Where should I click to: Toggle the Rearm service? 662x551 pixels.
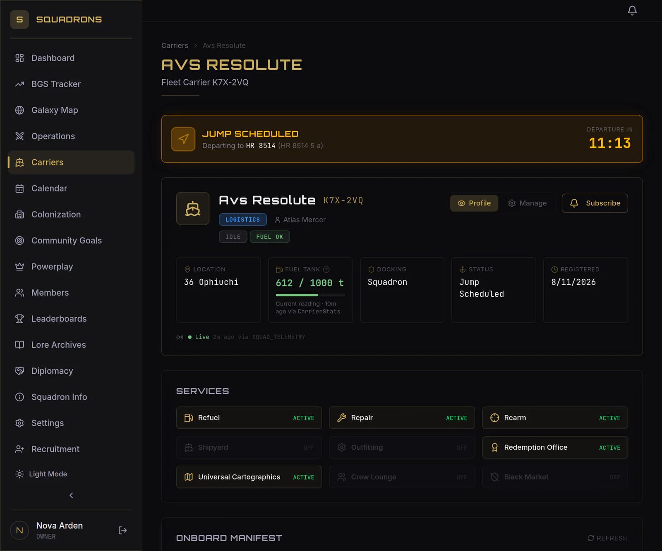pos(555,417)
